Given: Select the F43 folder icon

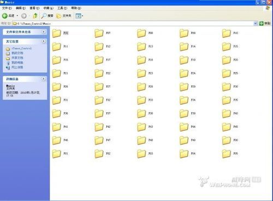Looking at the screenshot, I should (141, 127).
